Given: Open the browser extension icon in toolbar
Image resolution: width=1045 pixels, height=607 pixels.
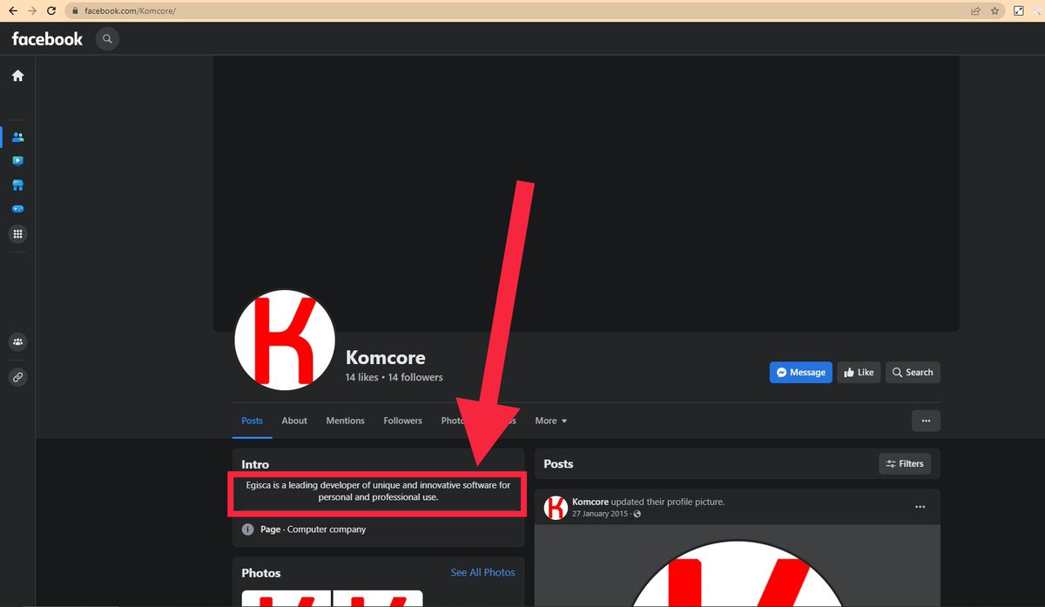Looking at the screenshot, I should click(x=1036, y=10).
